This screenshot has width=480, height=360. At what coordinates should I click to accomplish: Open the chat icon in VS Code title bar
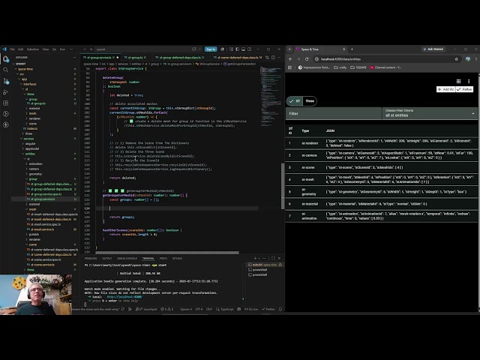(193, 49)
